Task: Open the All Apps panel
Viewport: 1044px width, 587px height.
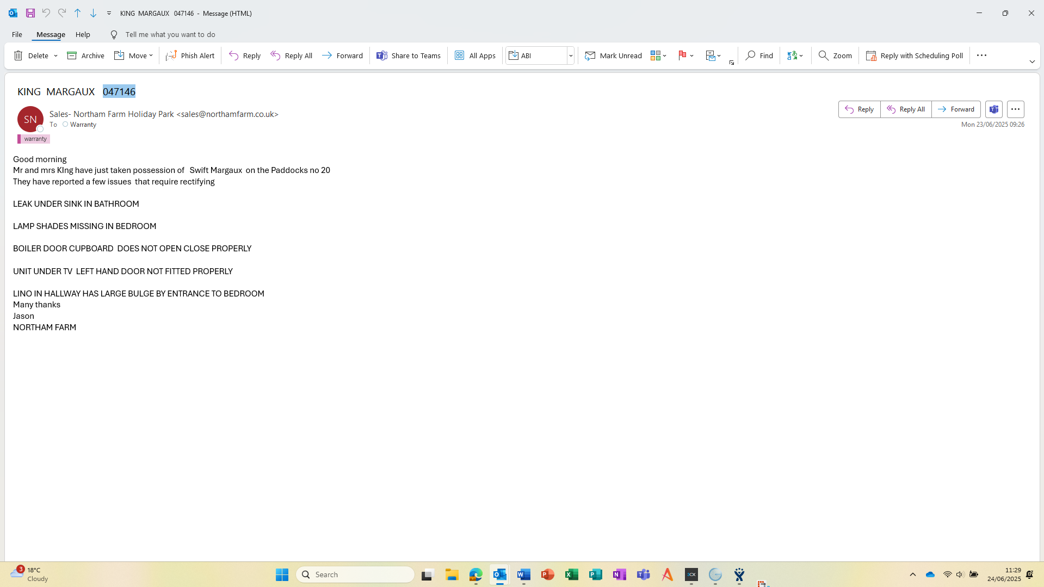Action: pos(475,55)
